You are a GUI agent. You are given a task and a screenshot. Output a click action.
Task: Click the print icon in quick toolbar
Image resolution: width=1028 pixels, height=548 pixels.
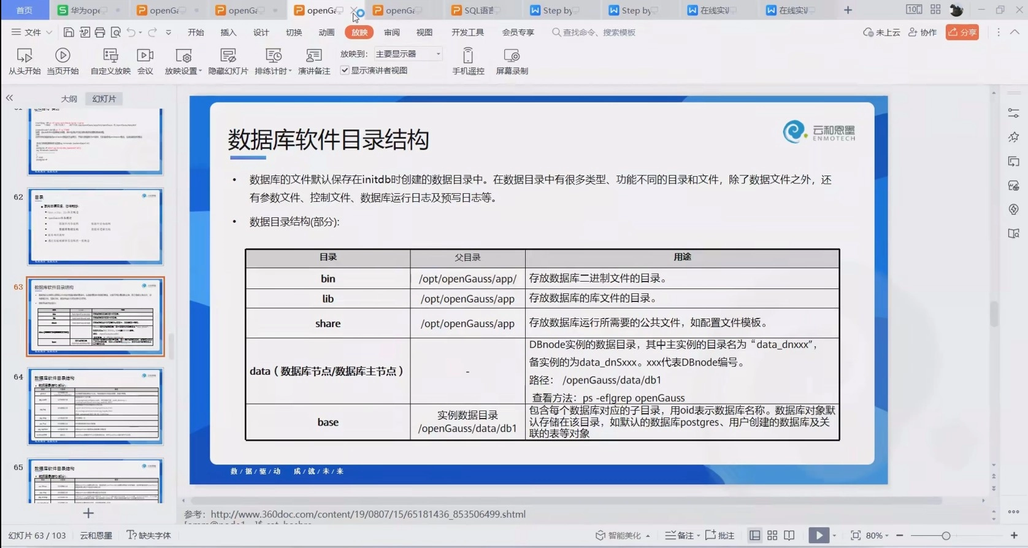point(100,33)
